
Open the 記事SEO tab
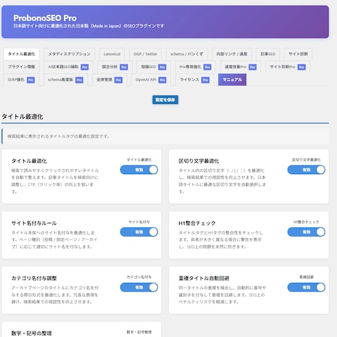[267, 54]
